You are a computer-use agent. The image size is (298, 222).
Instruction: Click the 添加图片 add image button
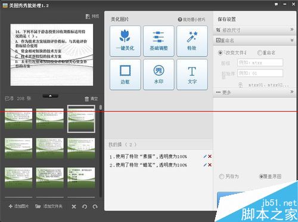19,206
